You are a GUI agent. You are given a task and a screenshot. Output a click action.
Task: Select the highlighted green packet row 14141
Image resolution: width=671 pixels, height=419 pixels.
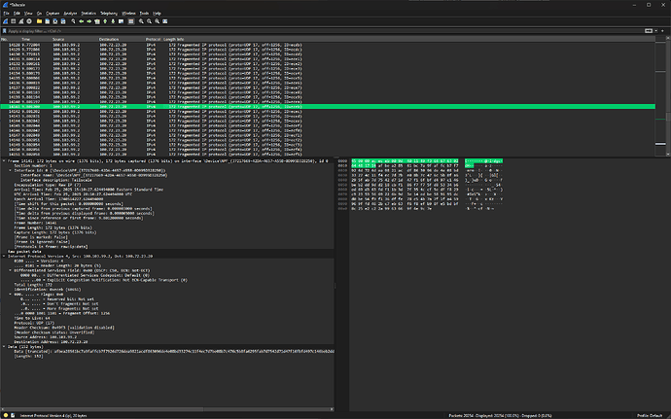click(328, 107)
